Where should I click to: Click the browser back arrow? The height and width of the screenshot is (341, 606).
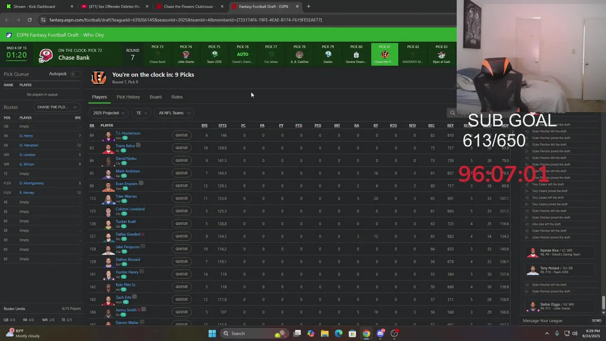[7, 20]
